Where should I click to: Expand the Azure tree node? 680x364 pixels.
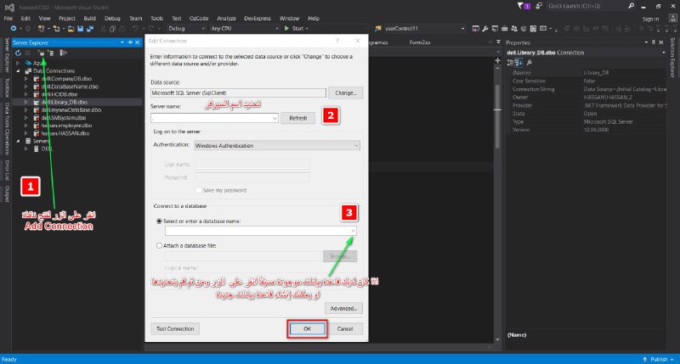point(18,63)
